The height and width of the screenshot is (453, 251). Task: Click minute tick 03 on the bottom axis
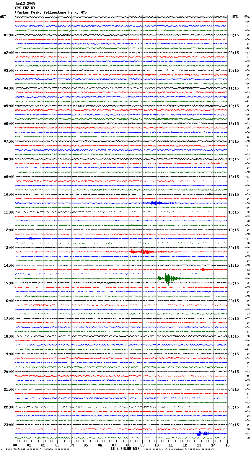(x=57, y=445)
